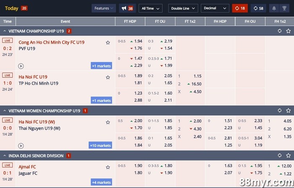Select FH 1x2 odds 12.00 for Ajmal FC
This screenshot has height=188, width=294.
tap(286, 166)
